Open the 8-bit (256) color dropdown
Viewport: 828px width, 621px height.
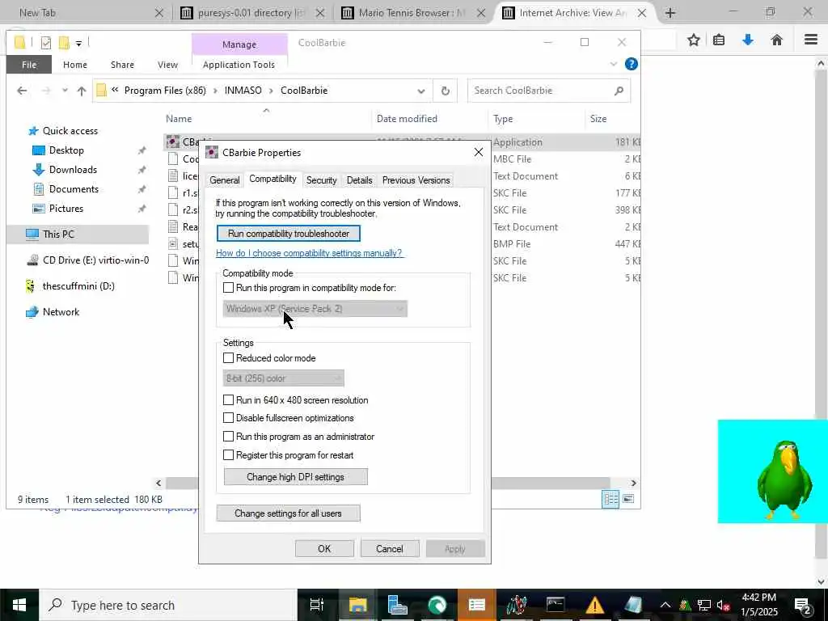pos(284,378)
